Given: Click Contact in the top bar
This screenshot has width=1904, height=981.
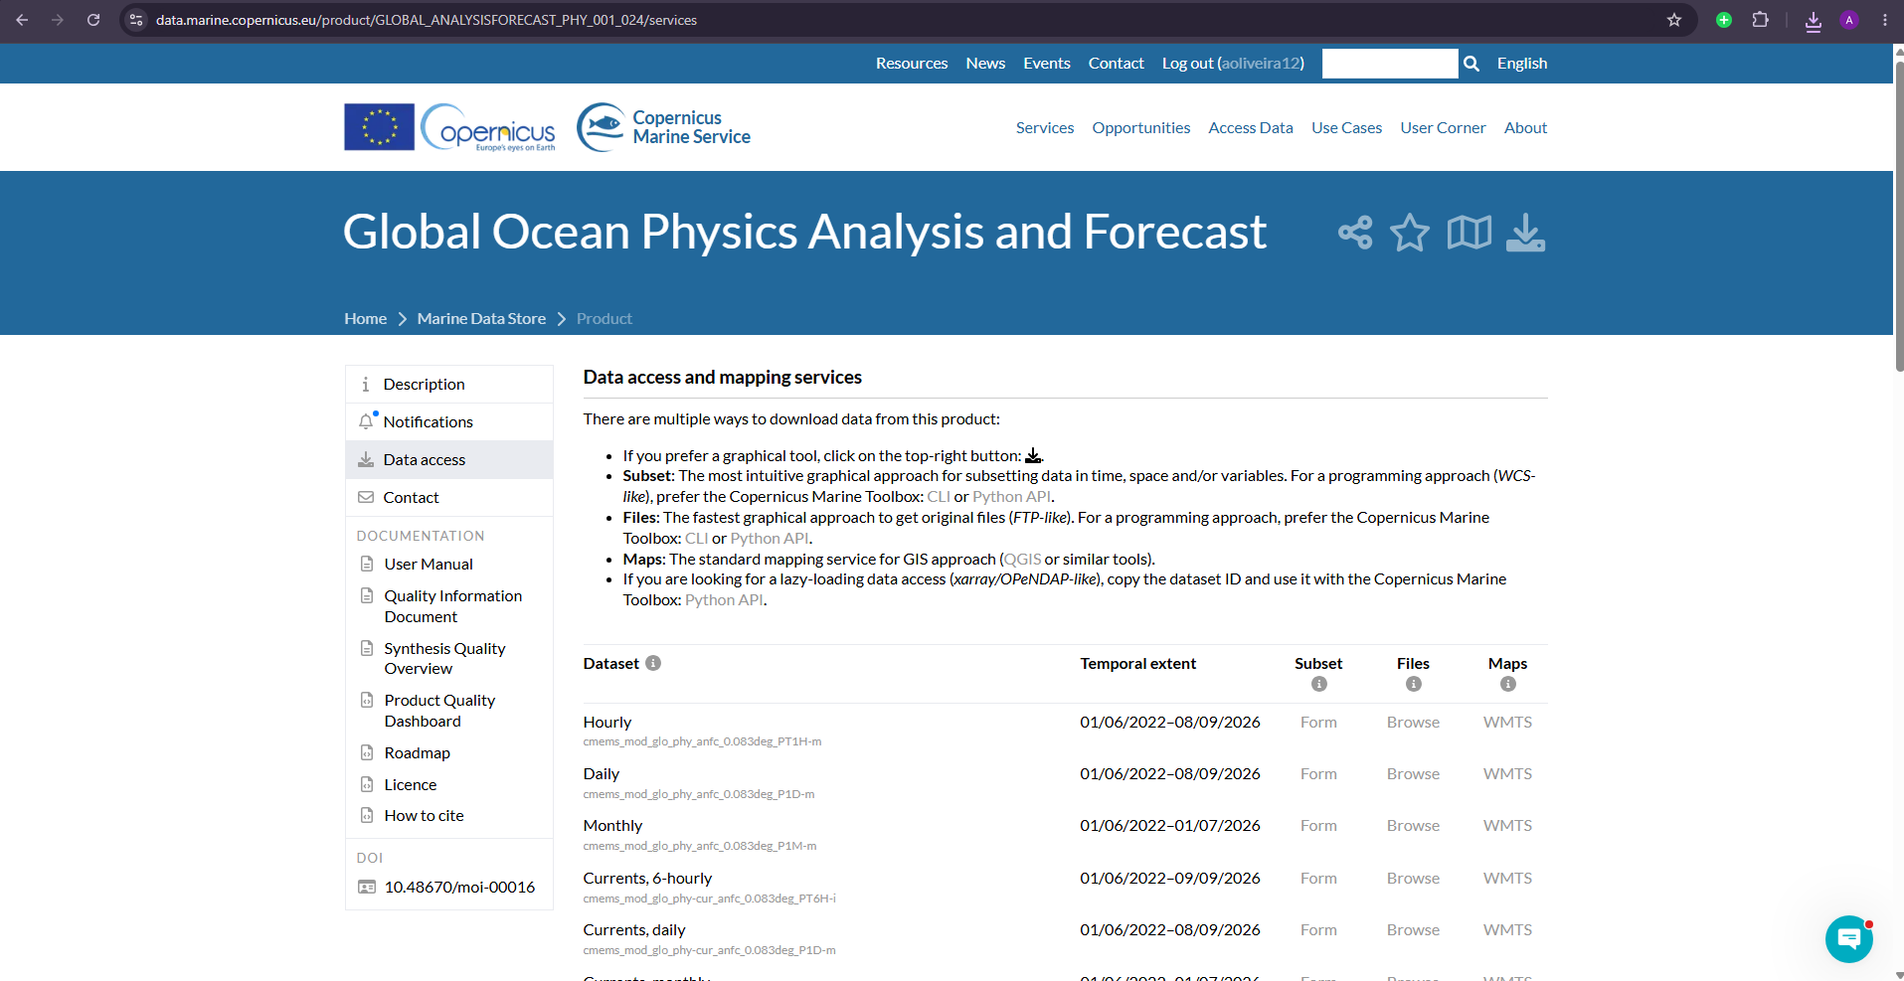Looking at the screenshot, I should point(1117,64).
